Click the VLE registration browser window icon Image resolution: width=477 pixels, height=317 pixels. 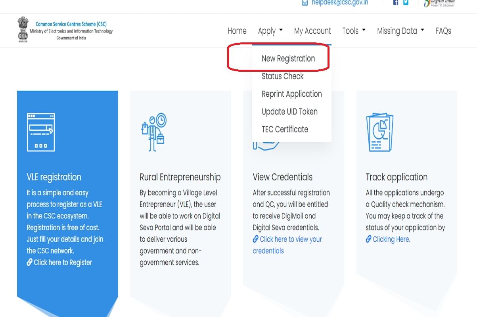pos(40,132)
